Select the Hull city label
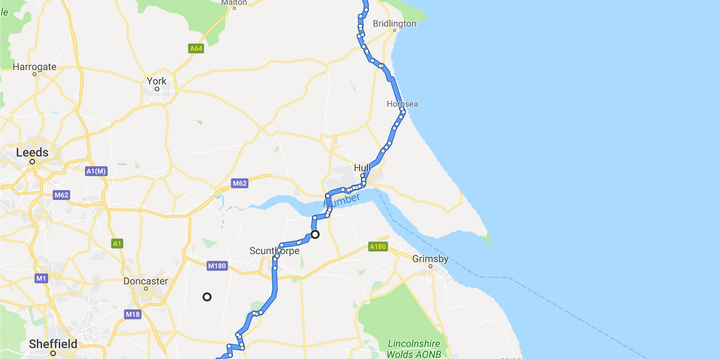The image size is (719, 359). pyautogui.click(x=362, y=168)
